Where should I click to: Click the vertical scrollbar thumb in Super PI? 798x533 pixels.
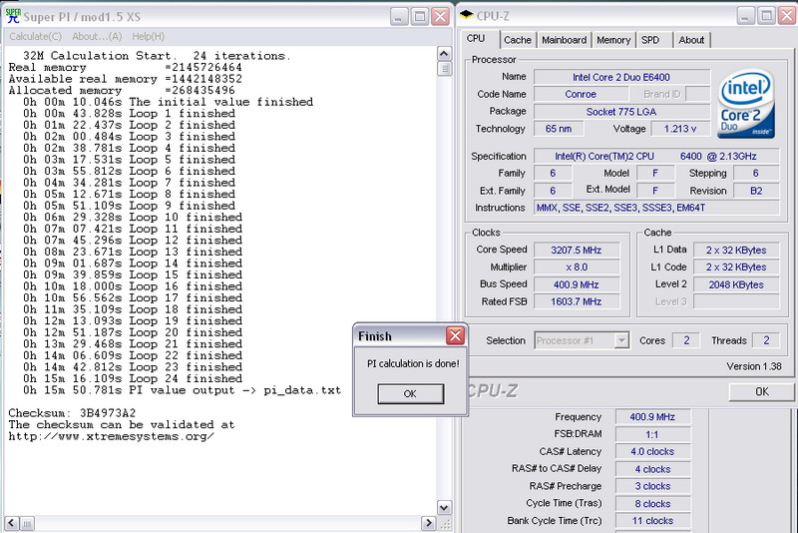coord(444,68)
